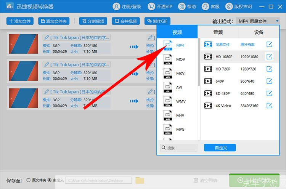Pick the WMV format icon
This screenshot has height=189, width=286.
168,101
